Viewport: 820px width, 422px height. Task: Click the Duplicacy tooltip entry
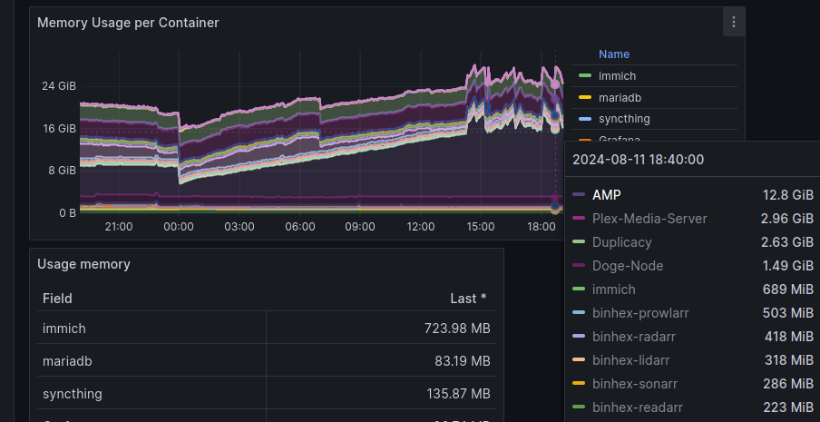pyautogui.click(x=621, y=242)
